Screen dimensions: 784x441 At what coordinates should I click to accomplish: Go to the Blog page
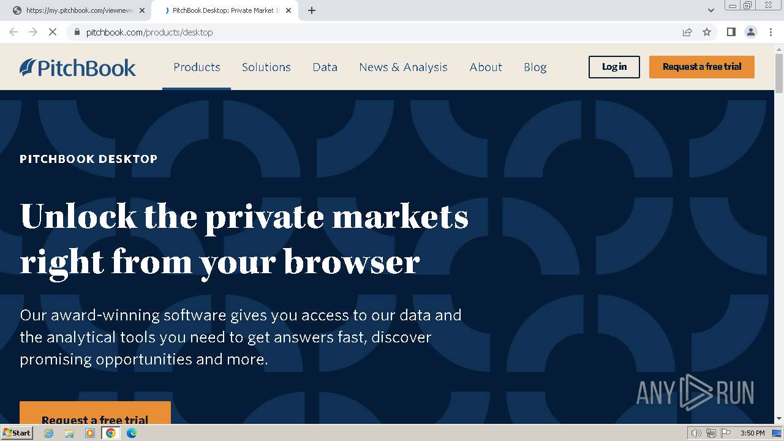pos(535,67)
